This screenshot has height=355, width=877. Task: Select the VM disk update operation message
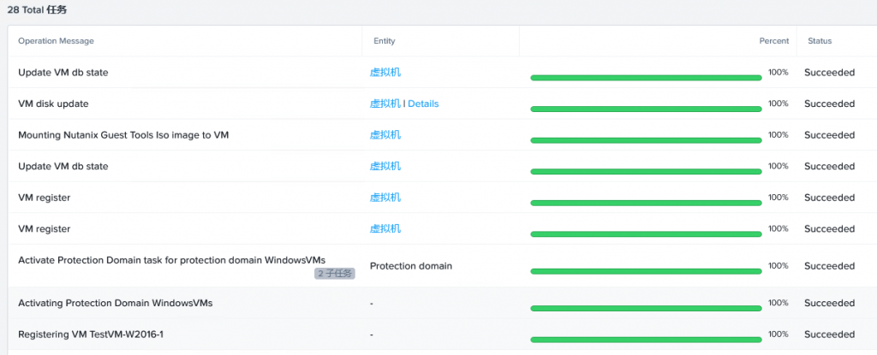click(x=53, y=104)
